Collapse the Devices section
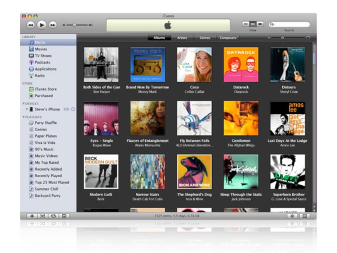This screenshot has width=337, height=253. 24,104
